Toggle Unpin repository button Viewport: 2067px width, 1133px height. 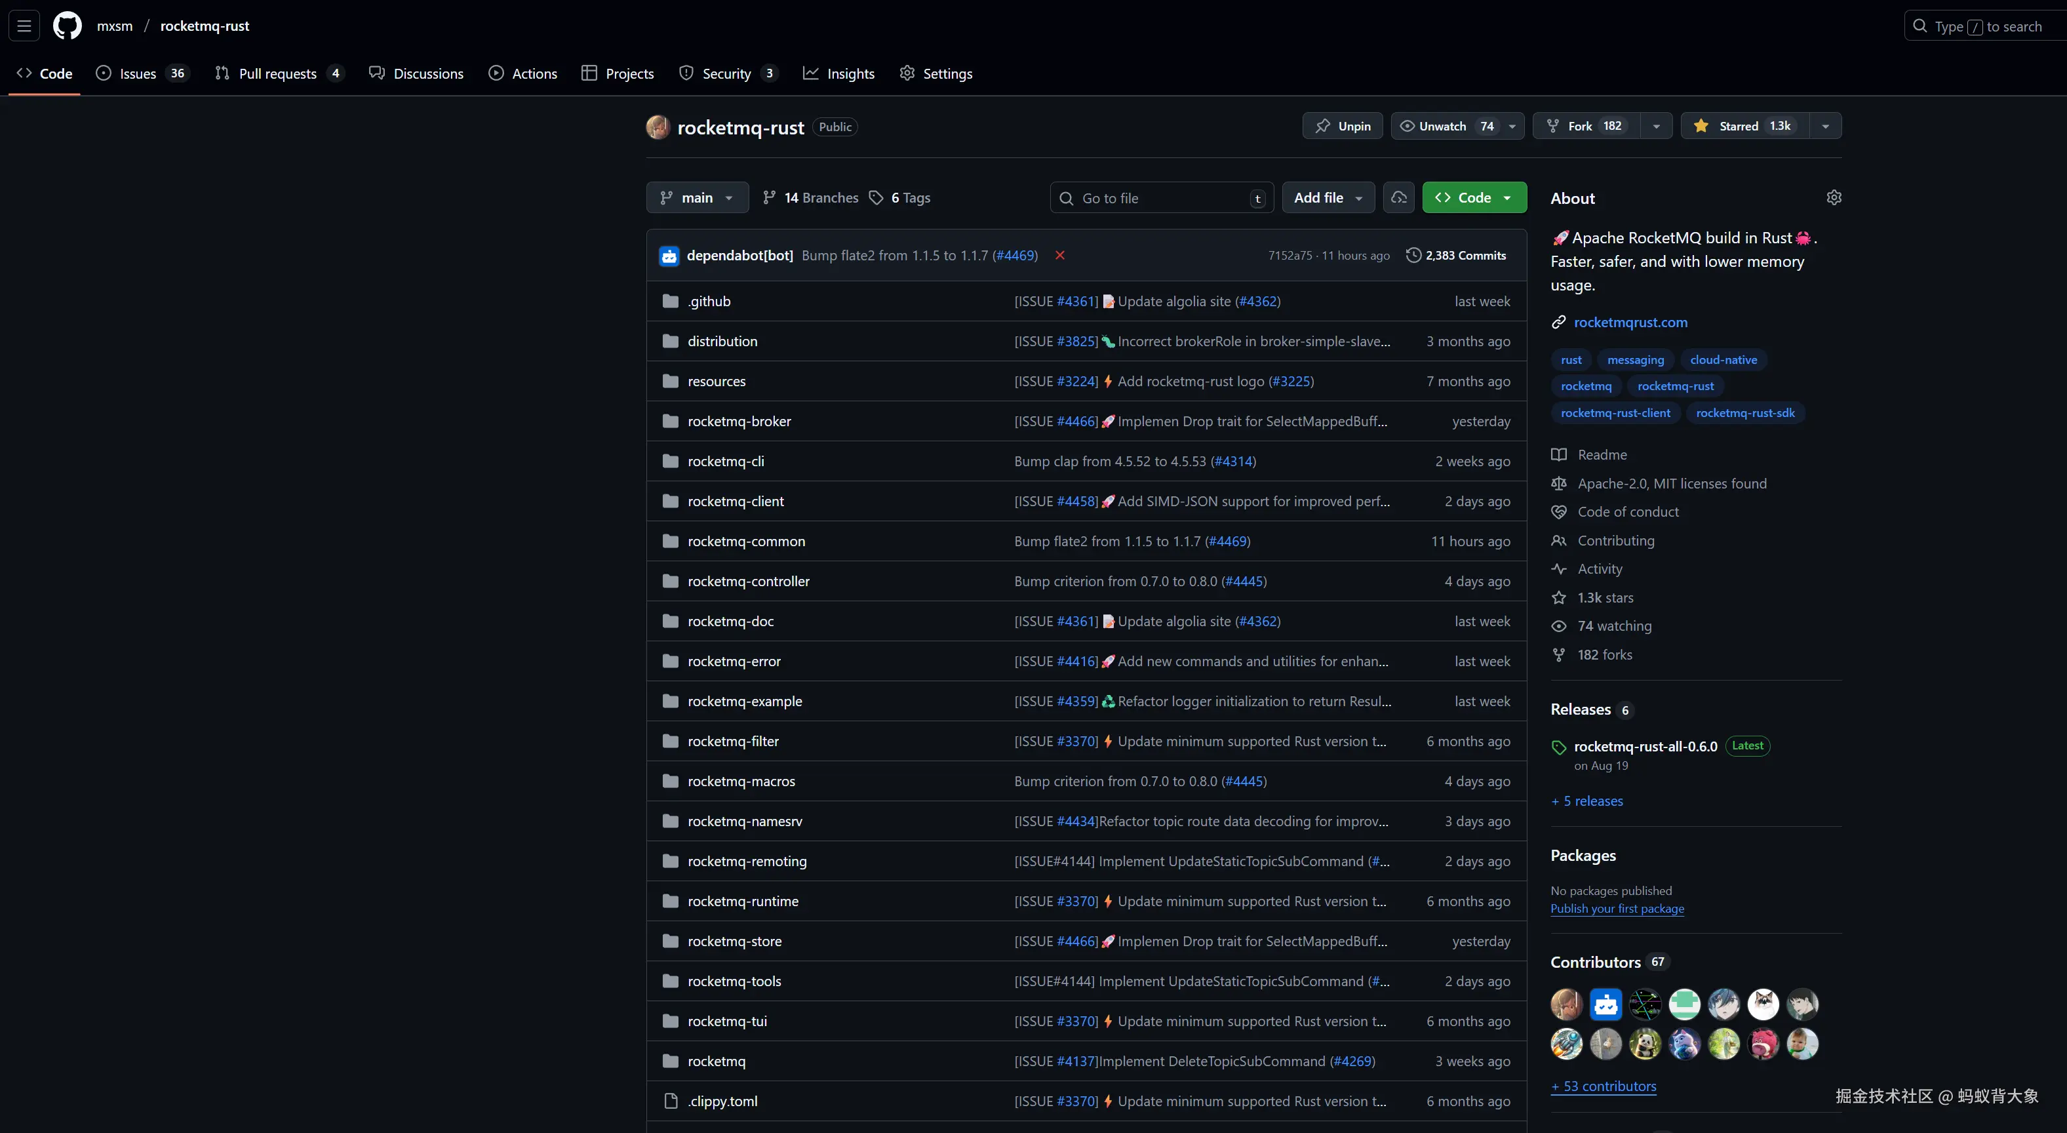1343,126
